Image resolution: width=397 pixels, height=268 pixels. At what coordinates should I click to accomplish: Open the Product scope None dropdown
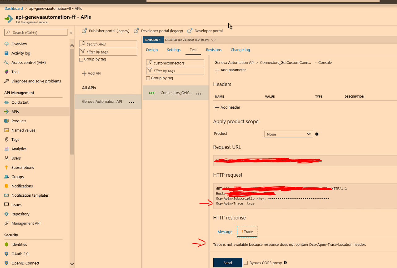pos(288,134)
